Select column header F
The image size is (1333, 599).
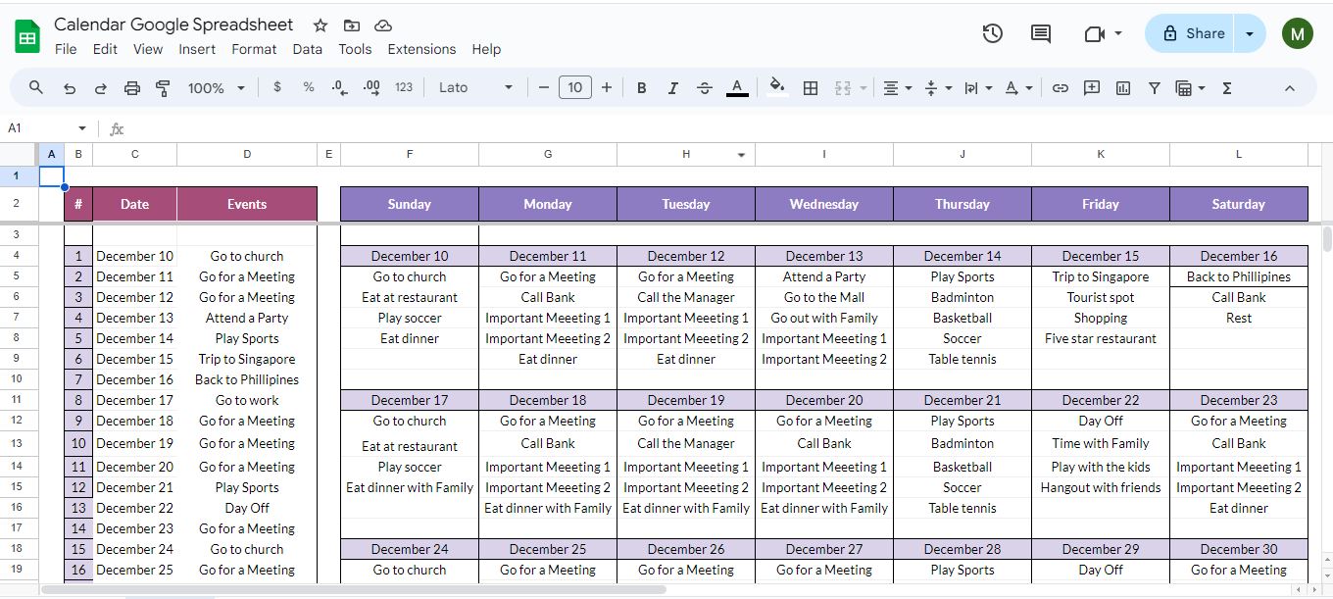point(410,154)
